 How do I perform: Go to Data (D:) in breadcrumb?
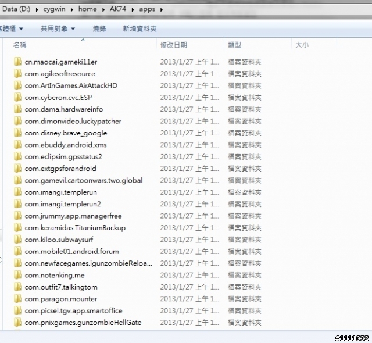tap(16, 9)
